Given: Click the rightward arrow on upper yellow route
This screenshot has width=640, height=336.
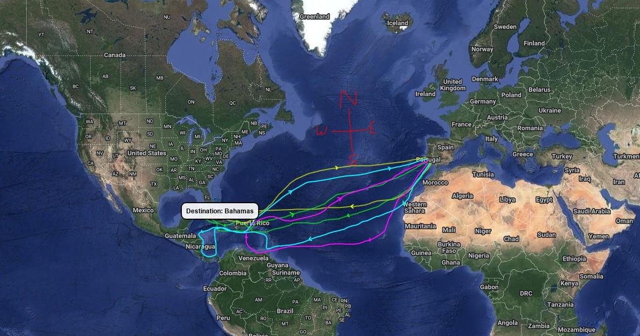Looking at the screenshot, I should click(x=337, y=167).
